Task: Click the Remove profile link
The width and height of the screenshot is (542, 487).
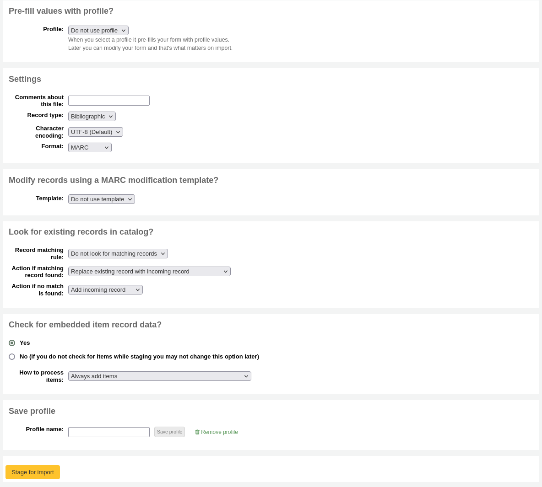Action: point(219,432)
